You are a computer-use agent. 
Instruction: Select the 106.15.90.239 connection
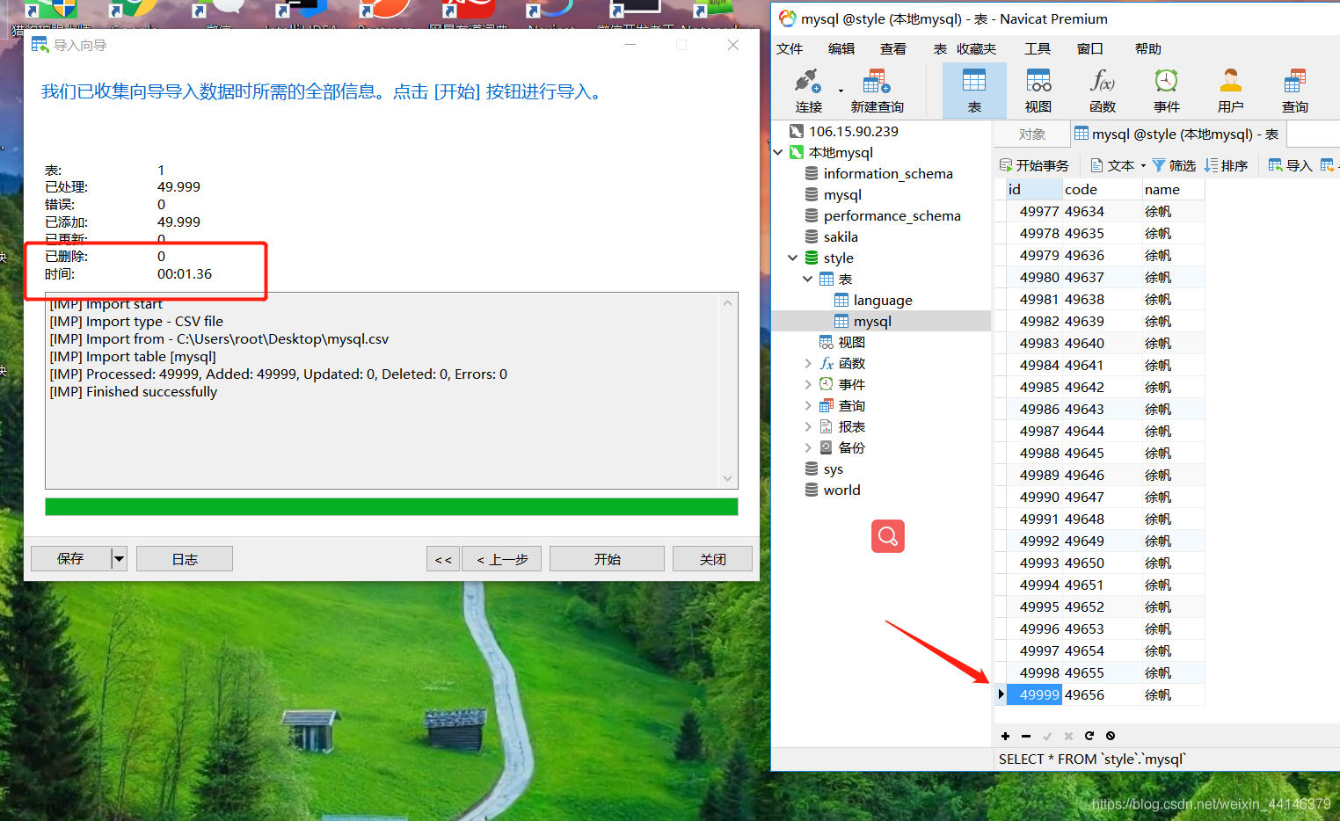854,131
